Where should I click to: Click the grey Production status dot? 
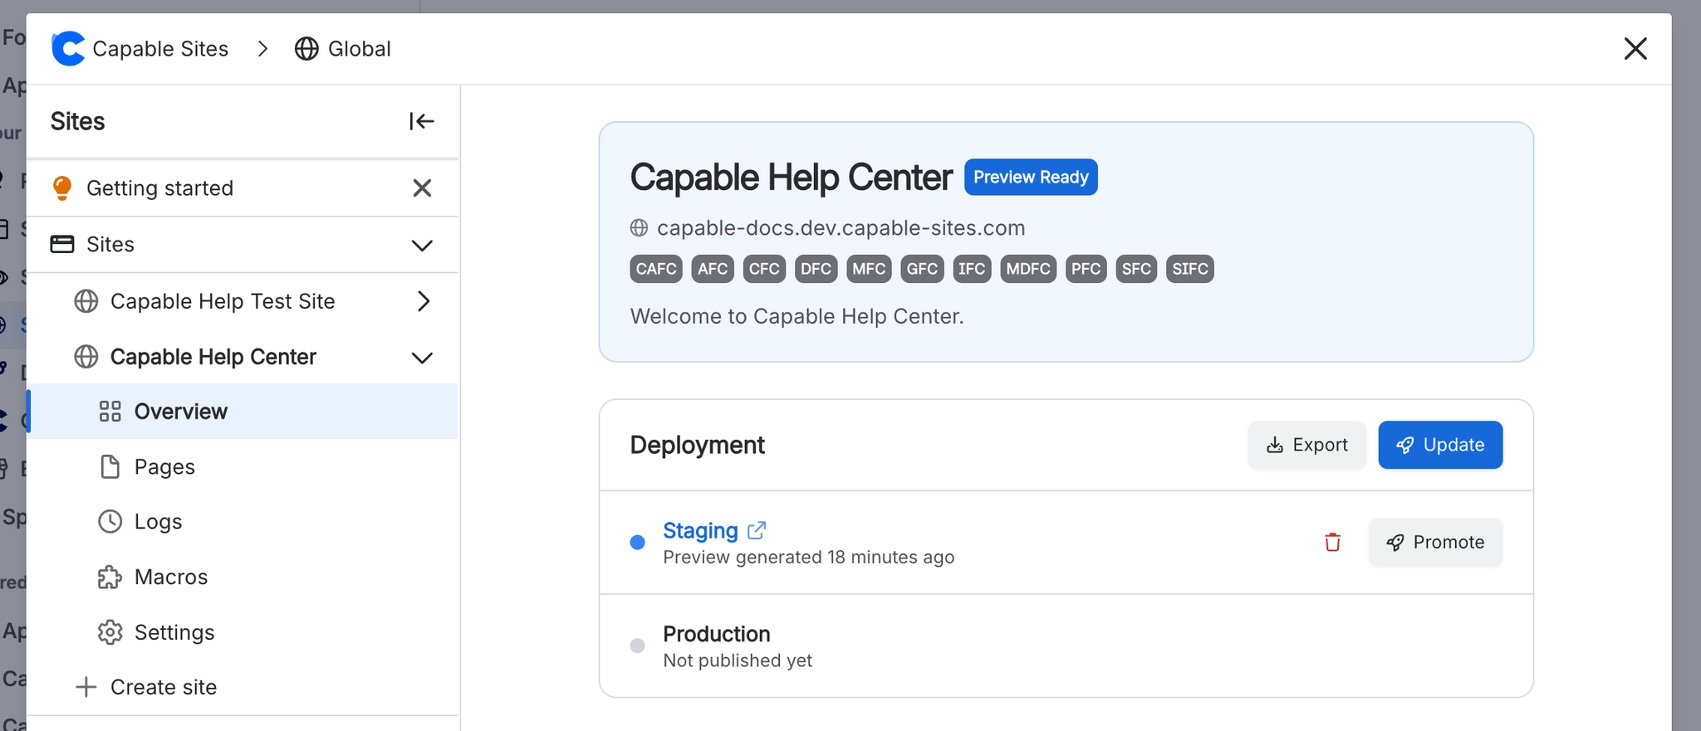pos(638,646)
